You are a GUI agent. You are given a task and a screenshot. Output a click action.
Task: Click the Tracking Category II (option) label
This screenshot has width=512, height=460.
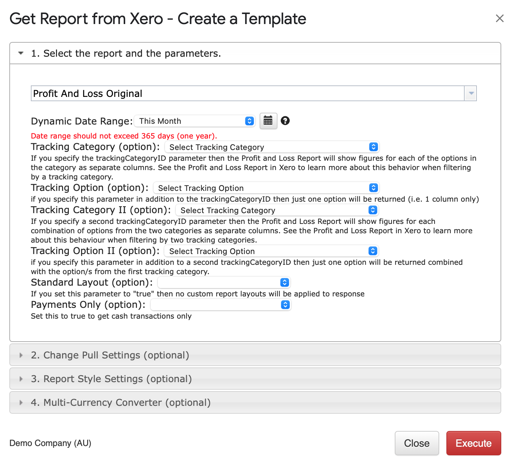tap(101, 210)
